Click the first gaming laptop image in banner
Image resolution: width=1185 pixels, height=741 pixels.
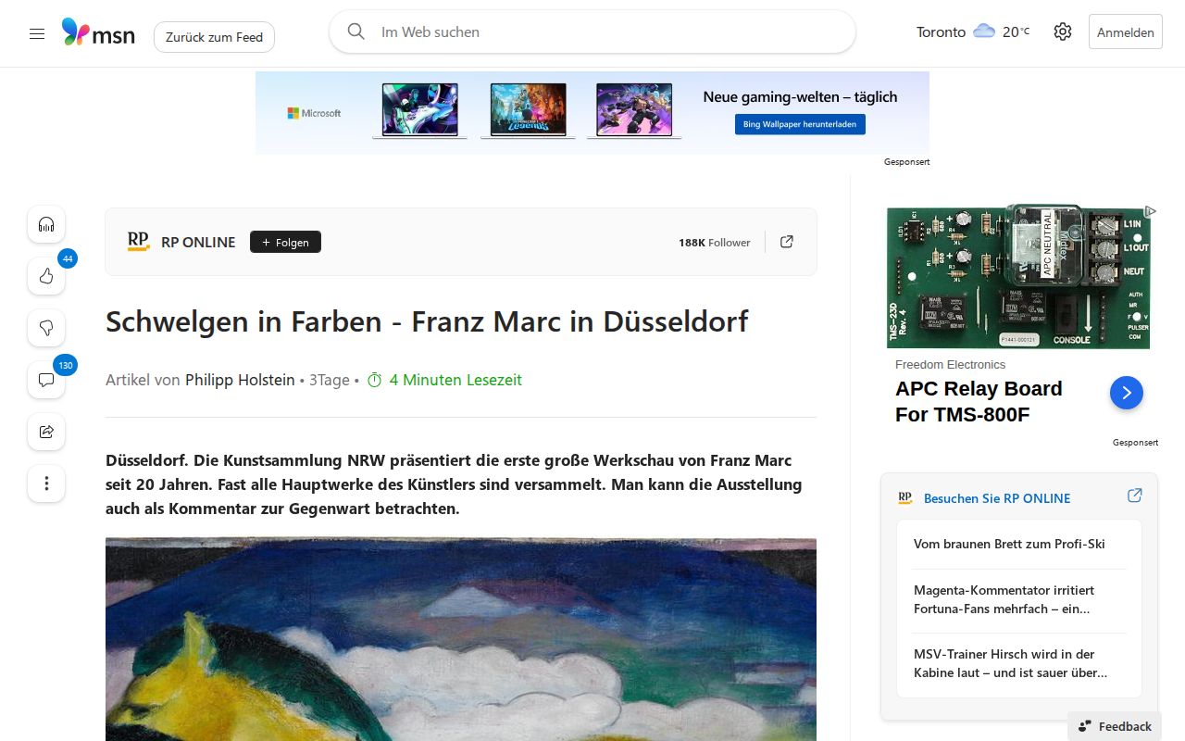click(420, 110)
